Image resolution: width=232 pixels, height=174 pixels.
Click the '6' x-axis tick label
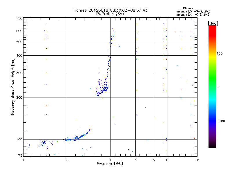pyautogui.click(x=135, y=160)
